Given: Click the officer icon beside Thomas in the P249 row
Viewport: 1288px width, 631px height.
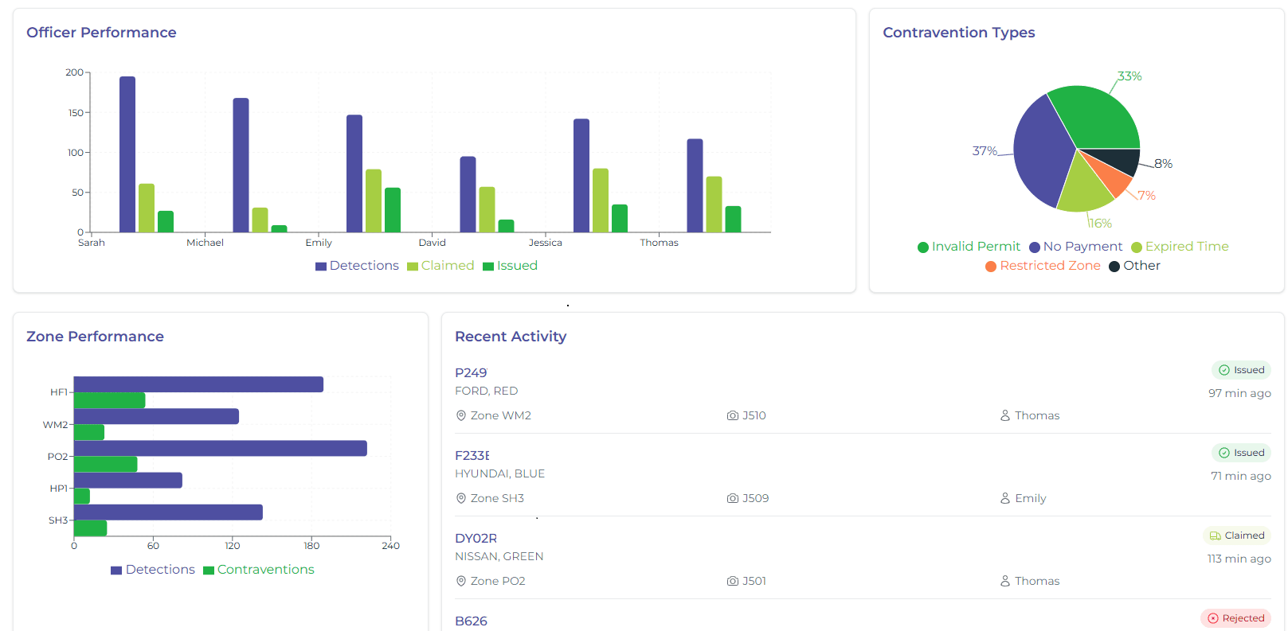Looking at the screenshot, I should pos(1005,415).
